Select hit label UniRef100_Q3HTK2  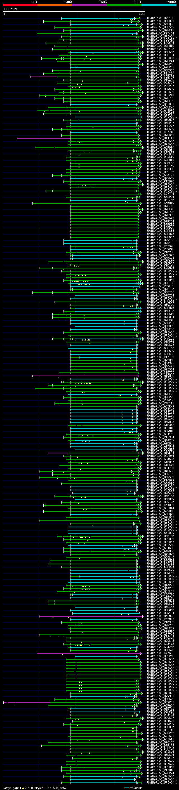pos(161,496)
